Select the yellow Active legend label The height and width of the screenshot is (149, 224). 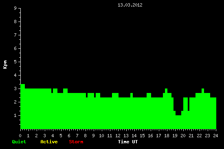[x=49, y=142]
